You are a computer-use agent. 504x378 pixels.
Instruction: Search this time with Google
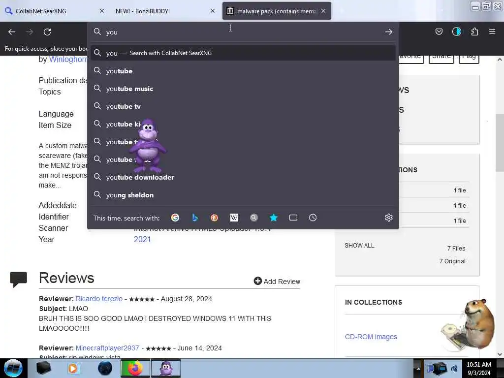[x=175, y=218]
